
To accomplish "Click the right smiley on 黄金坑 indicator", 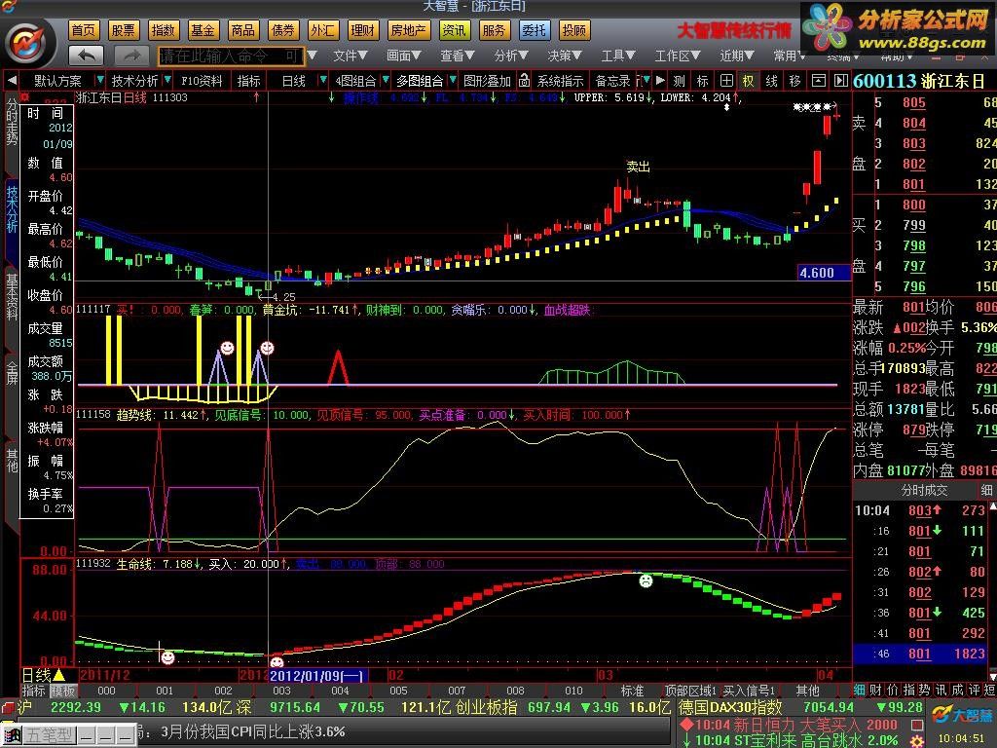I will 267,348.
